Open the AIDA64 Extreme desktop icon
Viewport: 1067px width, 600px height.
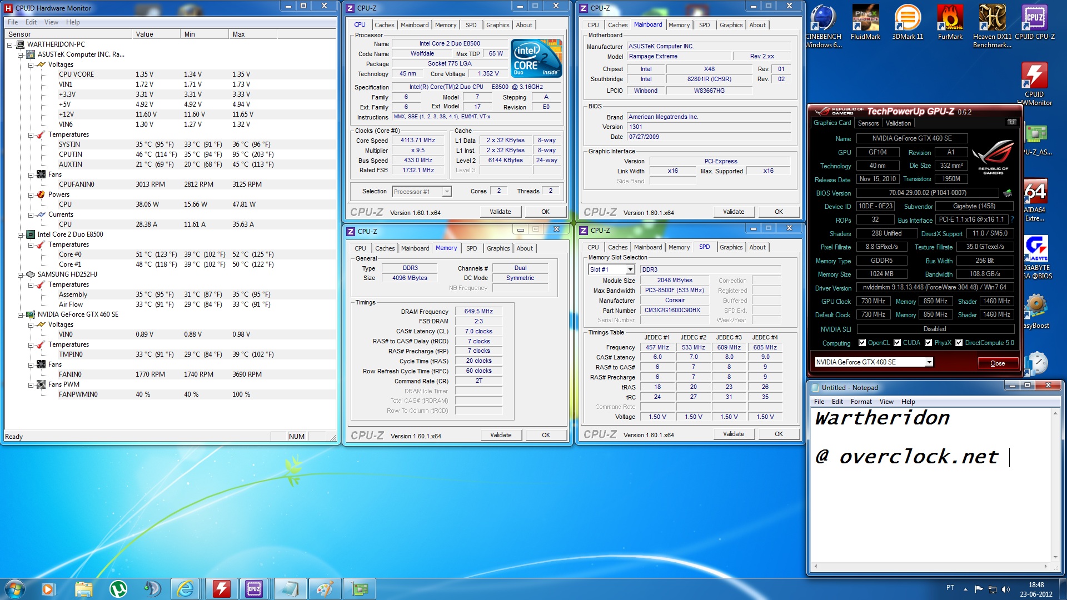pyautogui.click(x=1035, y=200)
